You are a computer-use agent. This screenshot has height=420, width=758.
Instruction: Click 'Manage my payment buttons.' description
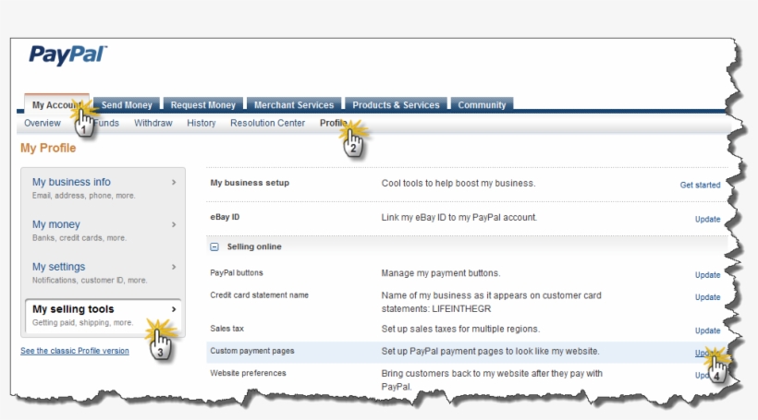tap(440, 273)
